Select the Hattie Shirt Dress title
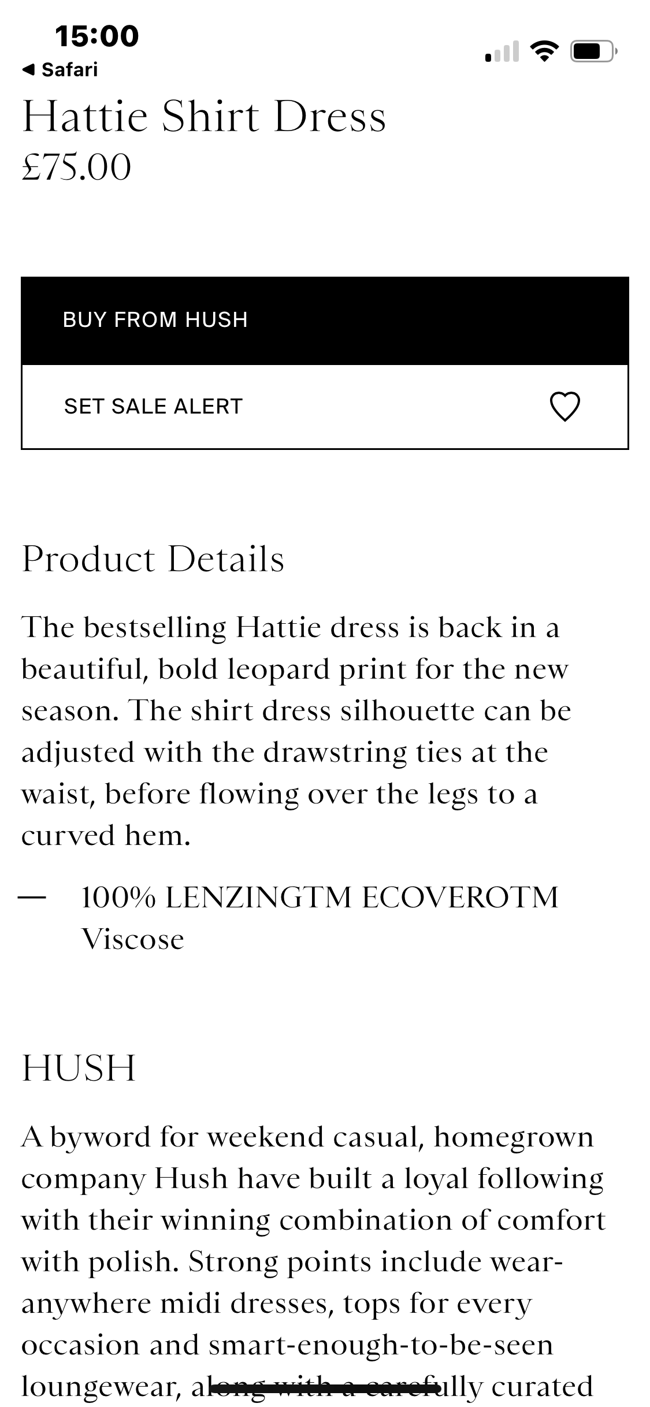650x1407 pixels. [x=204, y=117]
